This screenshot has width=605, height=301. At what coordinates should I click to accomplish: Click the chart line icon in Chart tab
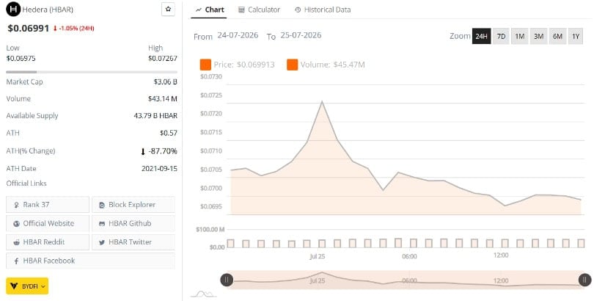[x=199, y=10]
